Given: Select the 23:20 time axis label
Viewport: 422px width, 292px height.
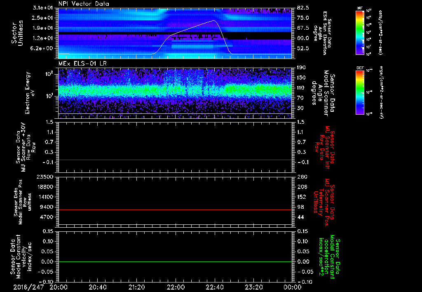Looking at the screenshot, I should tap(253, 287).
